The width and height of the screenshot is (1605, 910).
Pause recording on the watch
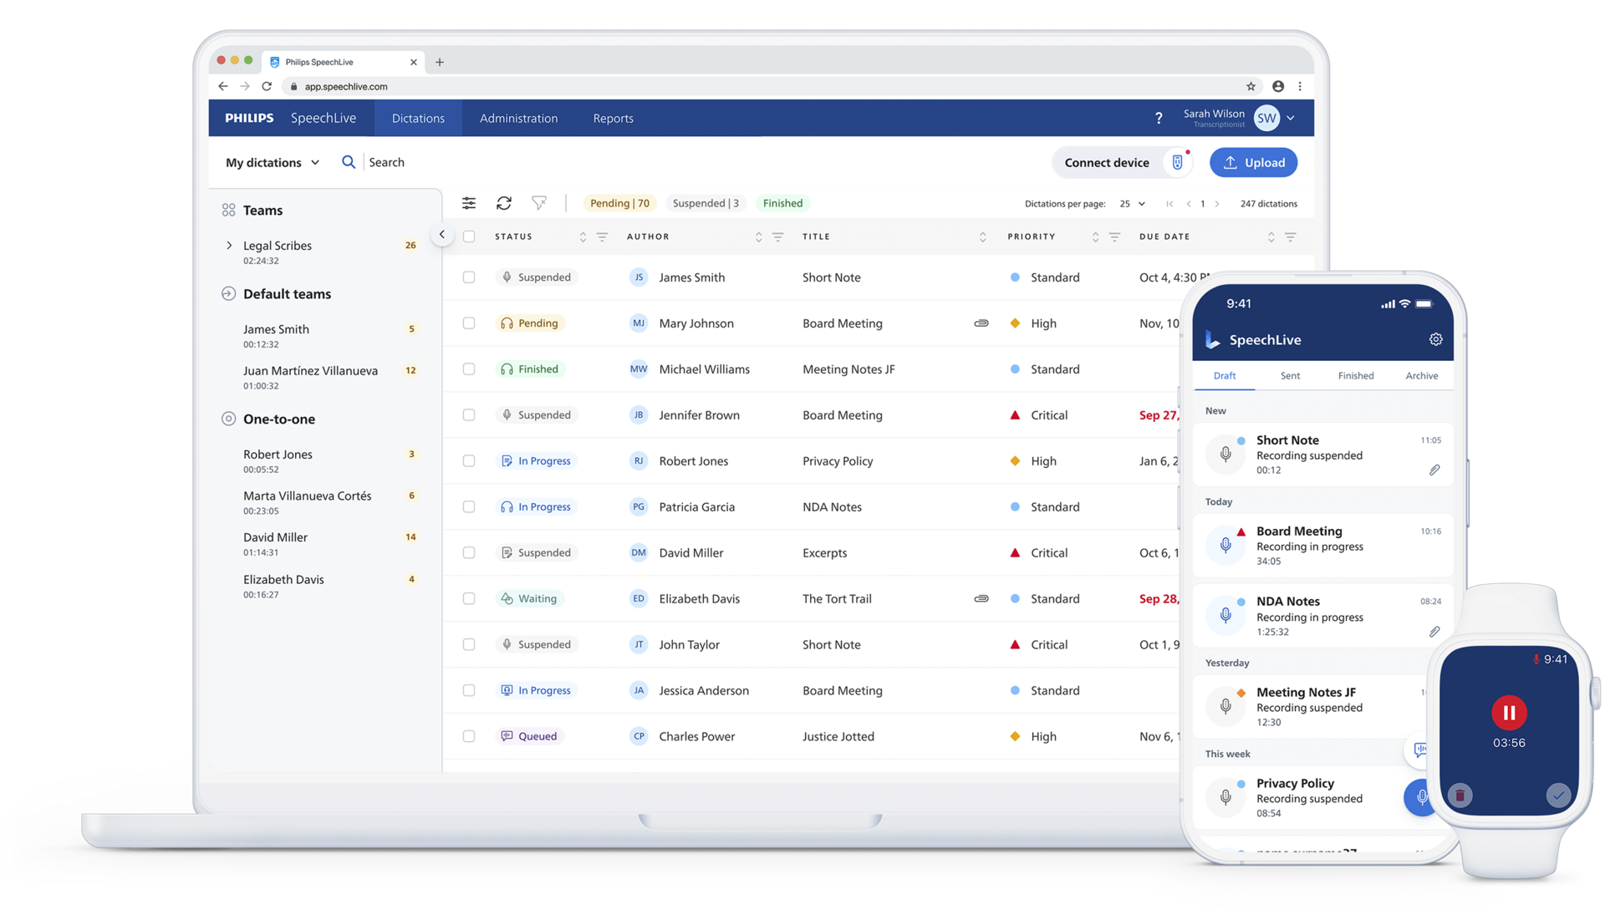click(1509, 713)
